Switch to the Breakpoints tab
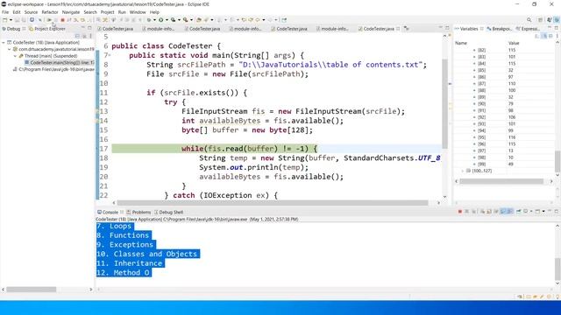This screenshot has width=561, height=315. (499, 29)
